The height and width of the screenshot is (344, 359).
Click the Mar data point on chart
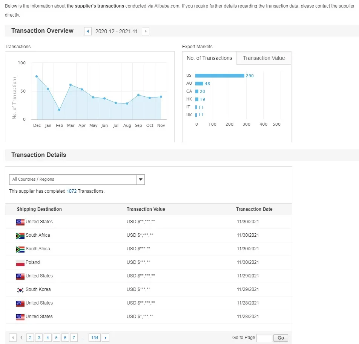[71, 85]
